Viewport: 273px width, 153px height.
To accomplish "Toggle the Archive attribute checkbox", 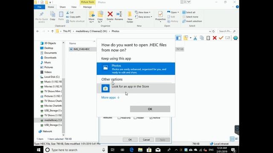I will click(x=151, y=118).
